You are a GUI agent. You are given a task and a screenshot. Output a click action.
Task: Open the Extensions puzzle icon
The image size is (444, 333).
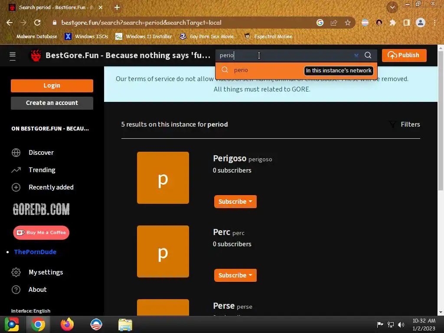coord(392,23)
